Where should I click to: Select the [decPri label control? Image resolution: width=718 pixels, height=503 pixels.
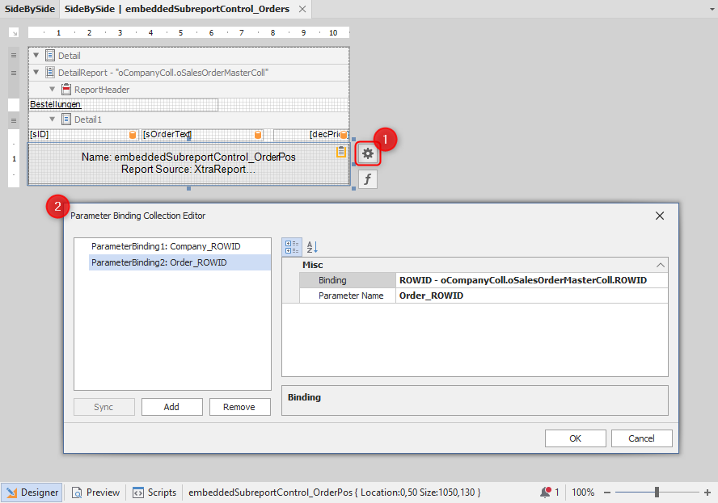[311, 135]
